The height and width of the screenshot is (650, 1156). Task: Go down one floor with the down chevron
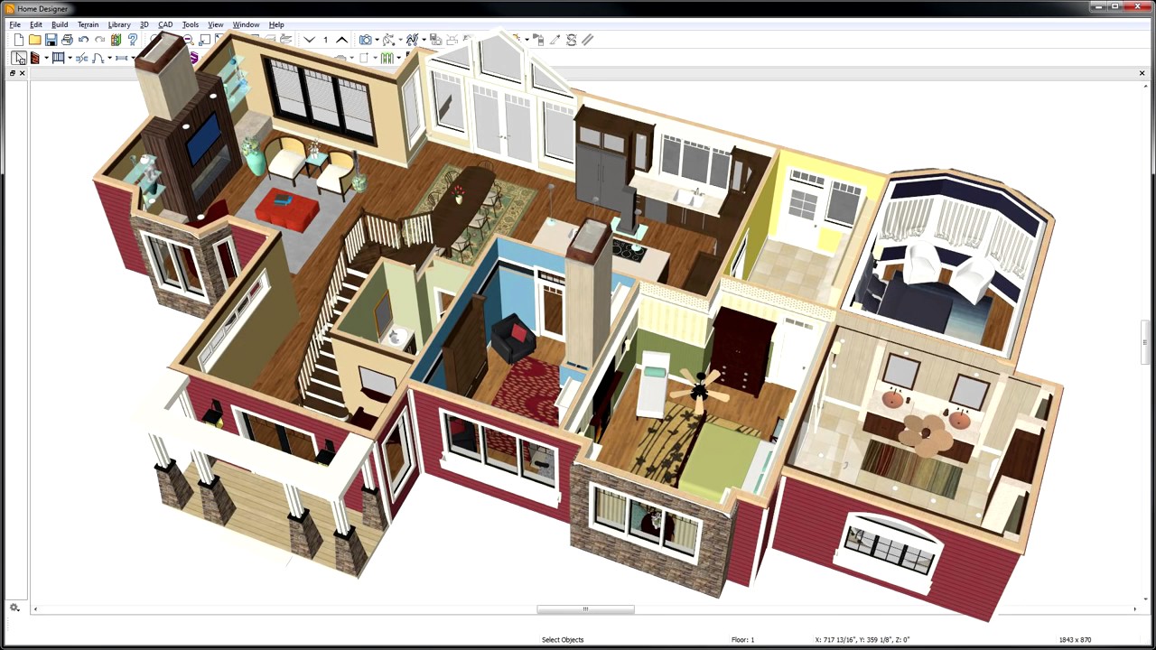[309, 40]
